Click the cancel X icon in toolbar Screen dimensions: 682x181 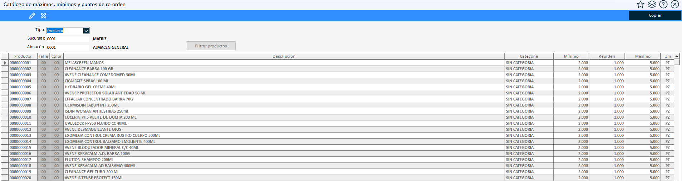tap(44, 16)
